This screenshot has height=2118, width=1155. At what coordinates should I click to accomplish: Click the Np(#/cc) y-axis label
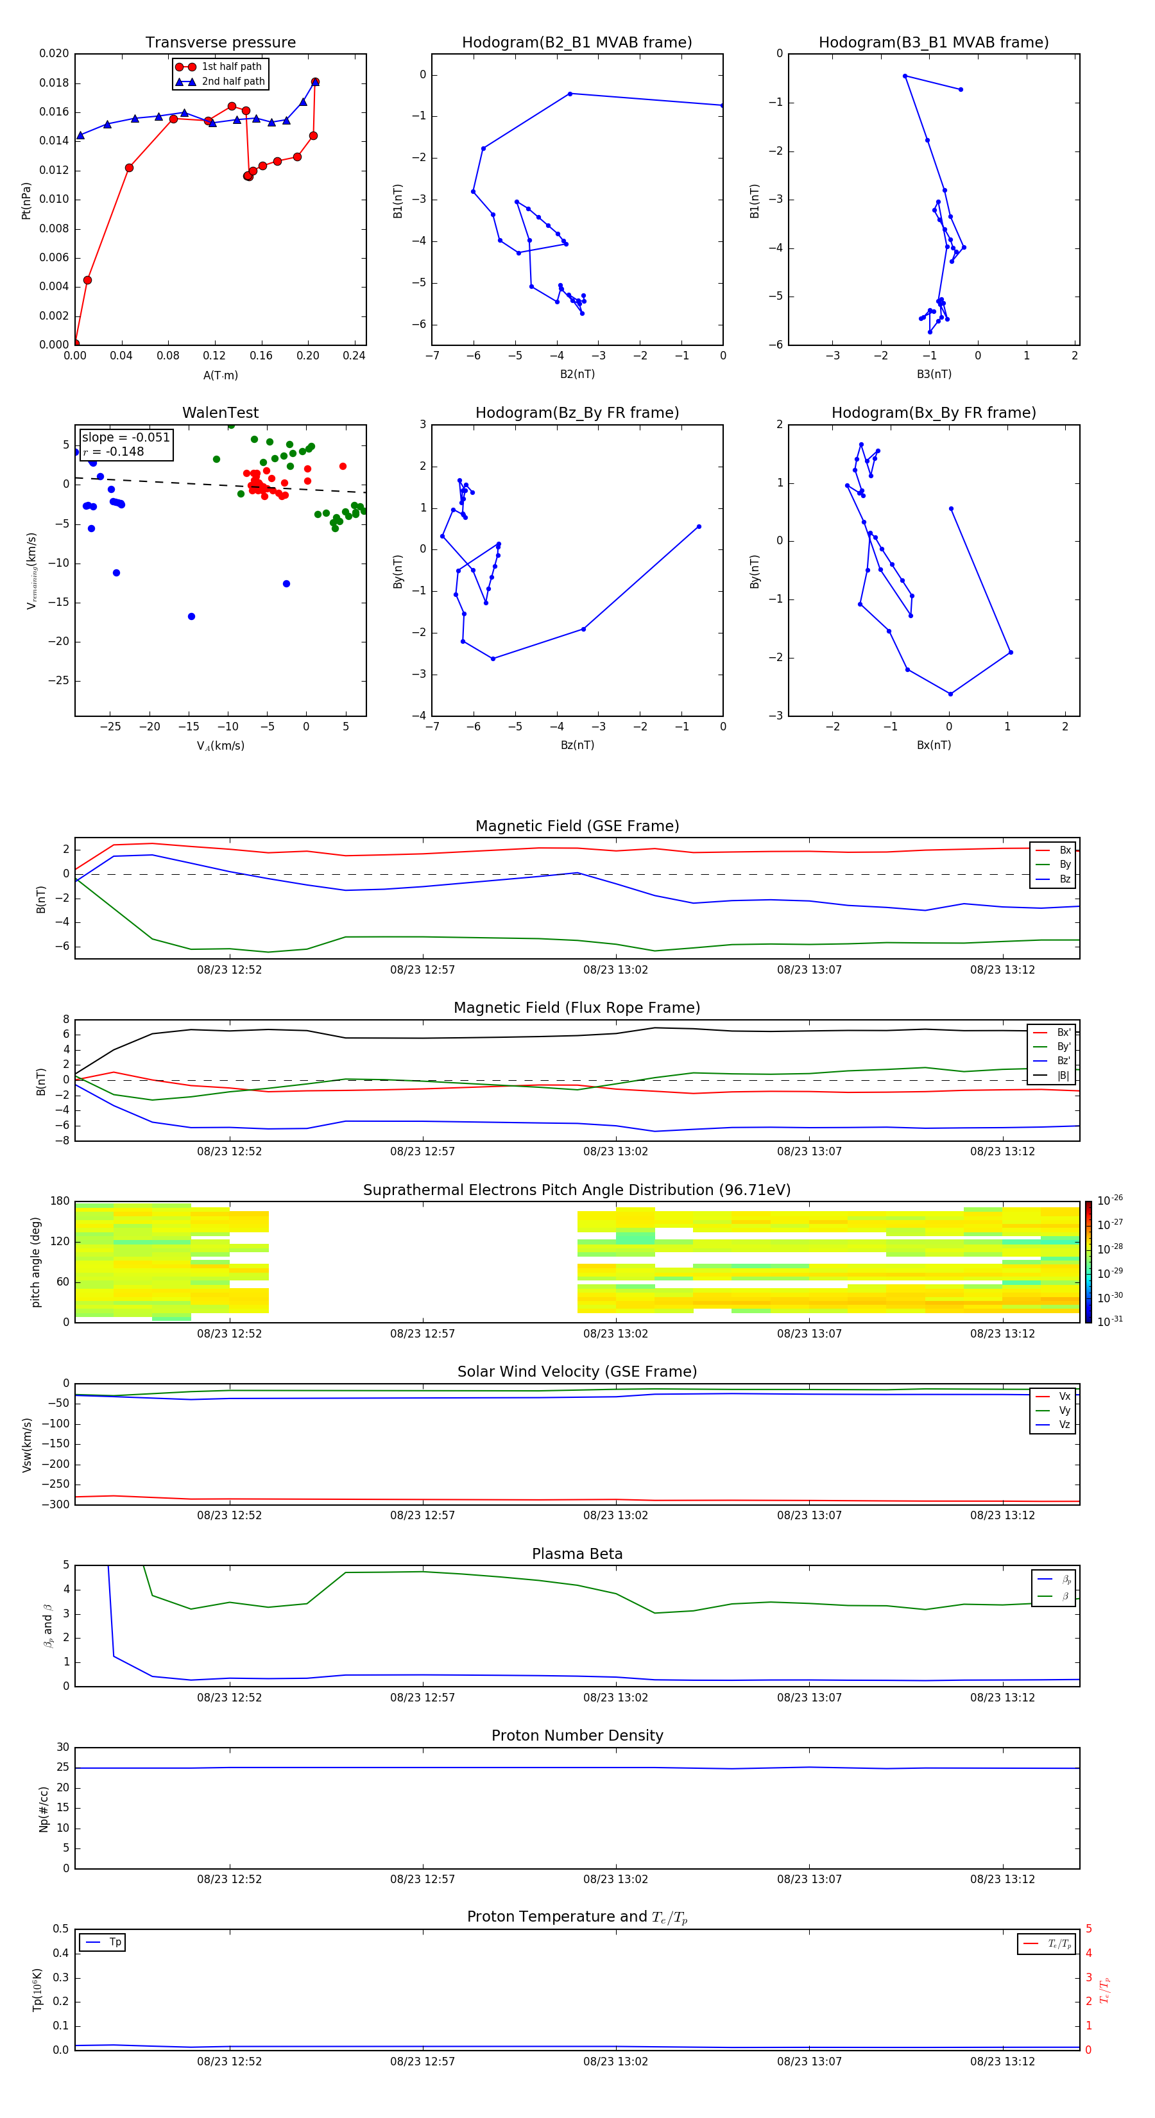(44, 1809)
